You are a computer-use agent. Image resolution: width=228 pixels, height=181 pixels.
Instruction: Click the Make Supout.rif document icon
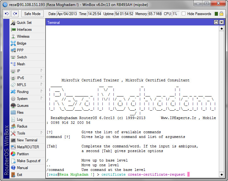pyautogui.click(x=13, y=161)
